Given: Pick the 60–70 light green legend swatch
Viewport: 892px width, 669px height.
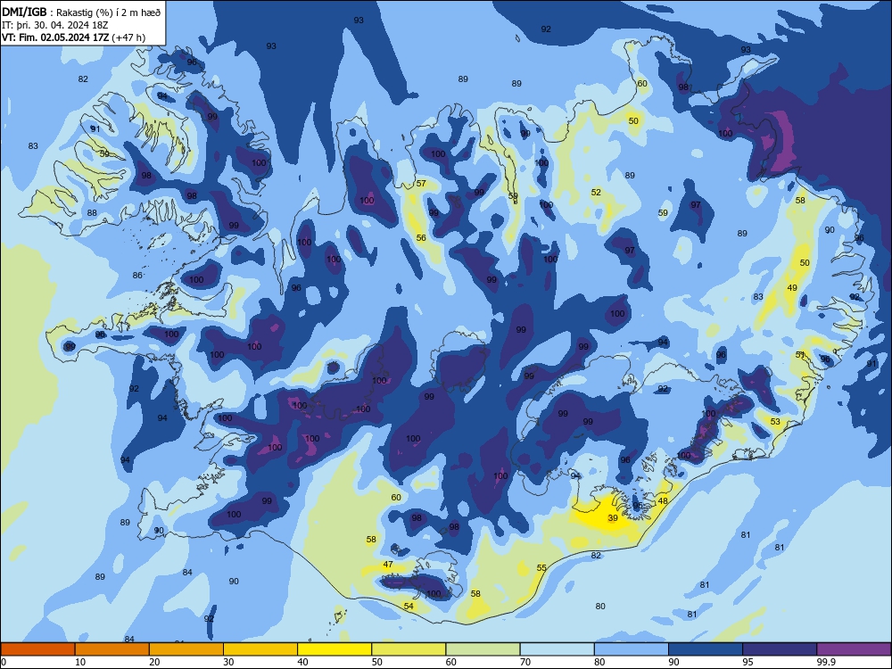Looking at the screenshot, I should click(x=483, y=649).
